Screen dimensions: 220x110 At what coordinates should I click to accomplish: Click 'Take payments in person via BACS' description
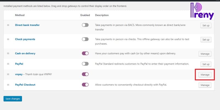coord(140,27)
